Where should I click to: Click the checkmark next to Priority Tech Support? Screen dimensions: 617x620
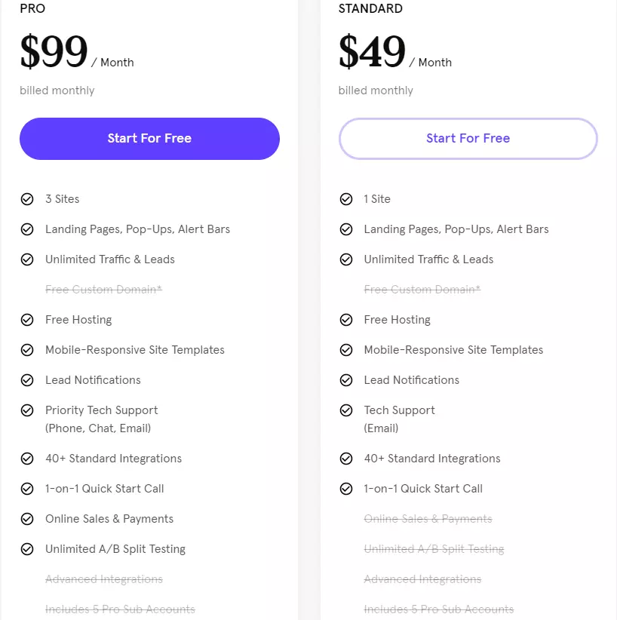click(x=27, y=410)
